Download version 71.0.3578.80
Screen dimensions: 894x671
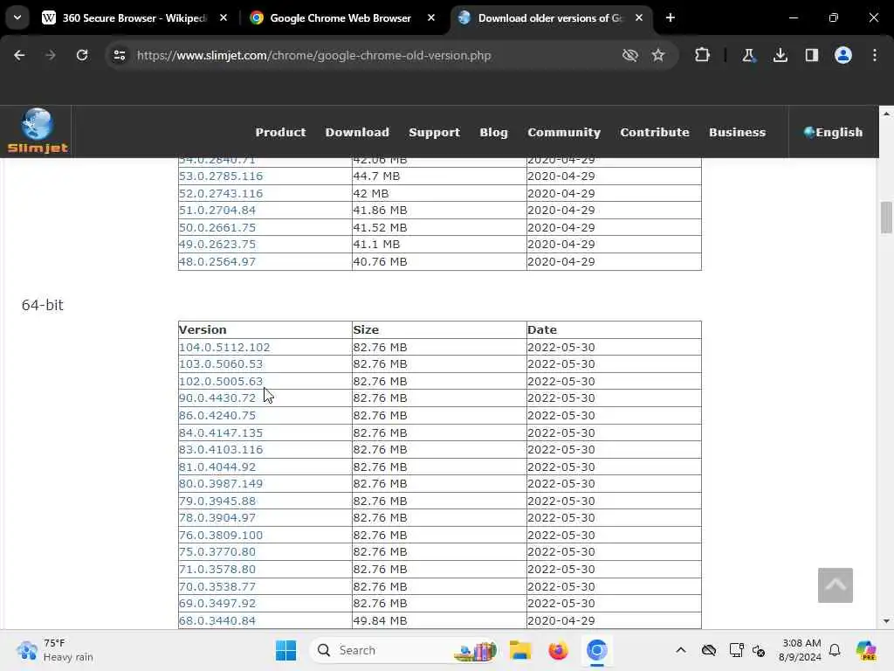217,570
